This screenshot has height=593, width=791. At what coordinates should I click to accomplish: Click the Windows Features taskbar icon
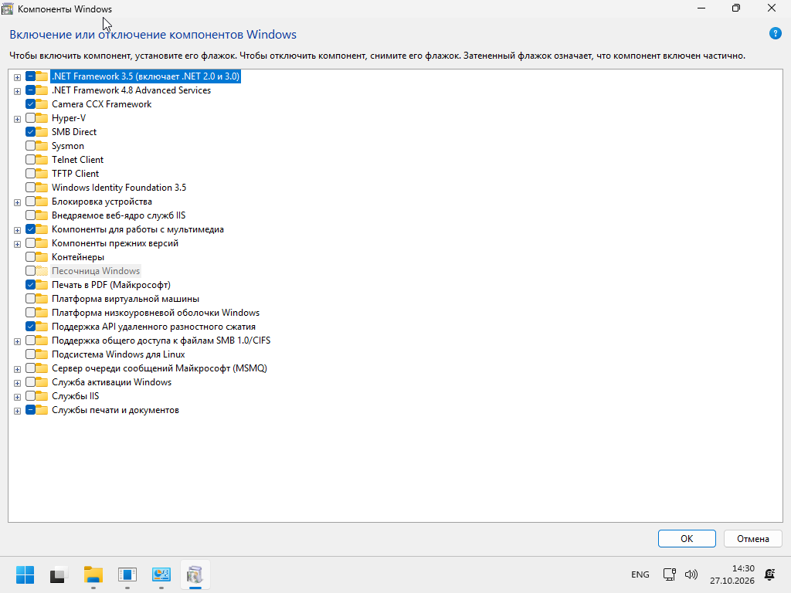click(x=195, y=574)
